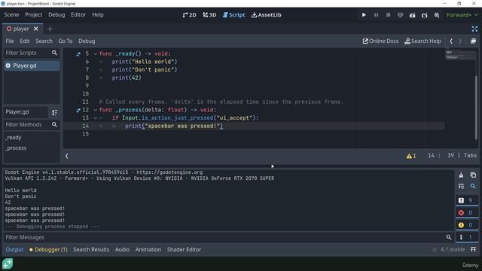
Task: Open the script editor Debug menu
Action: pyautogui.click(x=87, y=41)
